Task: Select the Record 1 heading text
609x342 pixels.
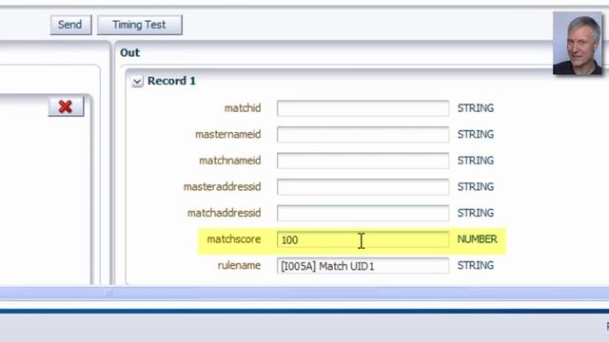Action: [x=171, y=81]
